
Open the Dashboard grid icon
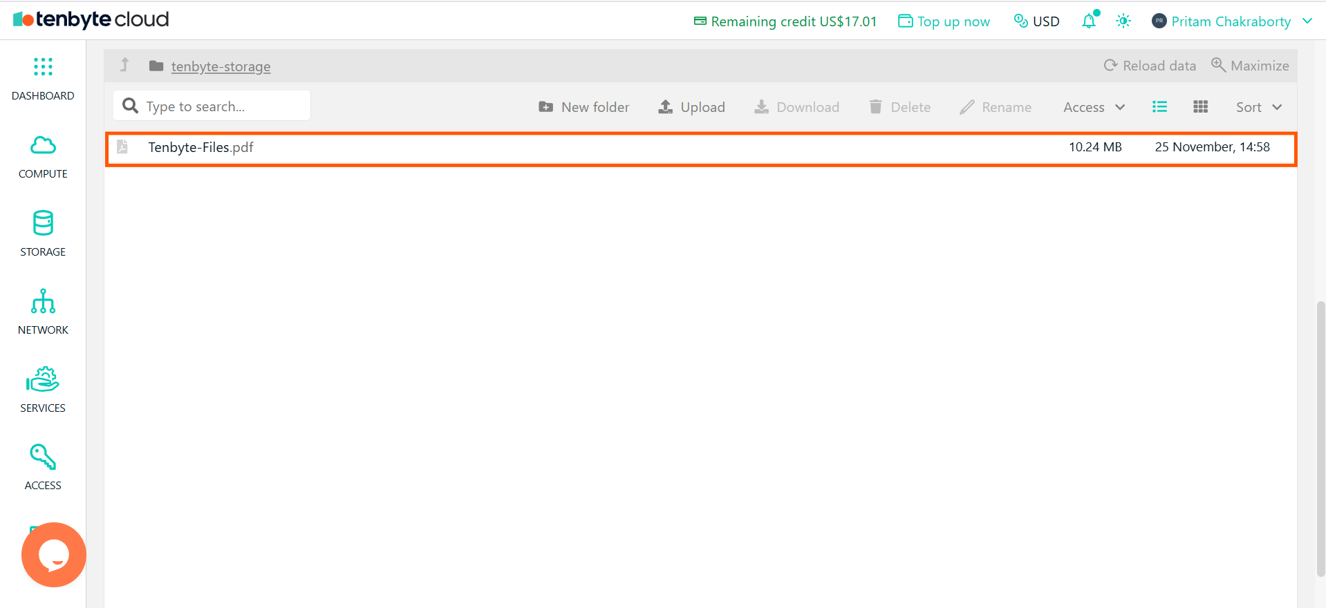point(43,66)
